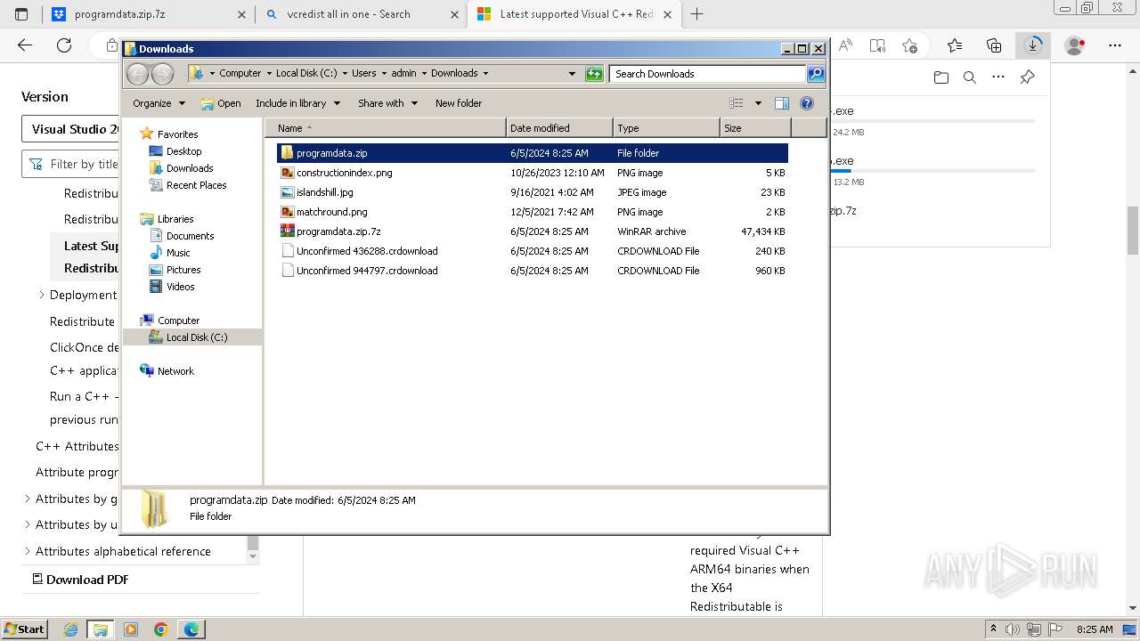Add this page to favorites

[x=909, y=45]
